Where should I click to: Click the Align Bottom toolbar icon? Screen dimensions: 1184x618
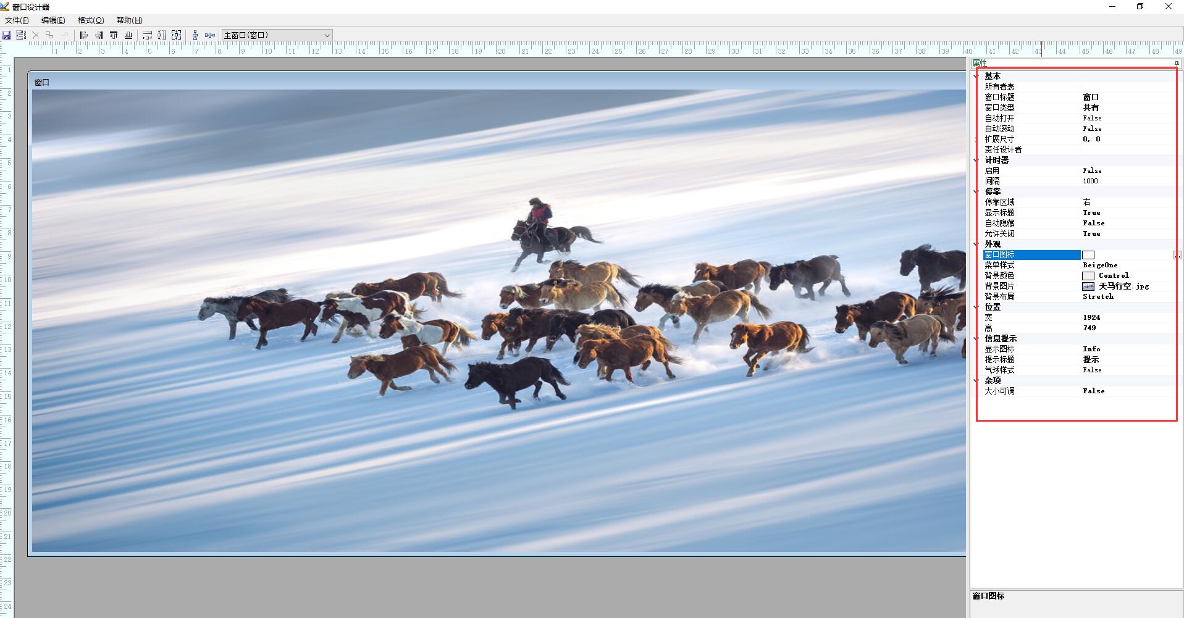[128, 35]
